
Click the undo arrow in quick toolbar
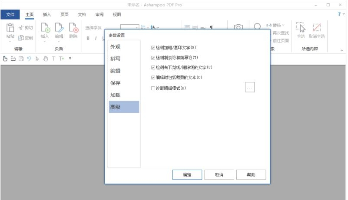pos(29,59)
